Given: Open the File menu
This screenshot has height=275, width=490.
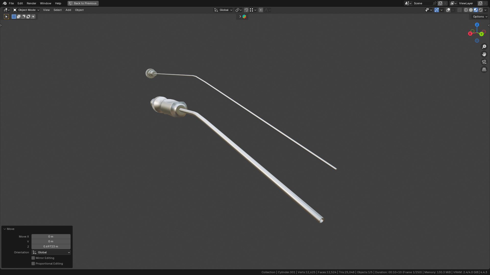Looking at the screenshot, I should pyautogui.click(x=11, y=3).
